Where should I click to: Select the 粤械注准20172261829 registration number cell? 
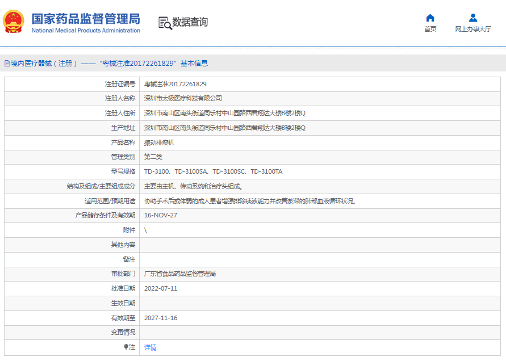(x=175, y=84)
